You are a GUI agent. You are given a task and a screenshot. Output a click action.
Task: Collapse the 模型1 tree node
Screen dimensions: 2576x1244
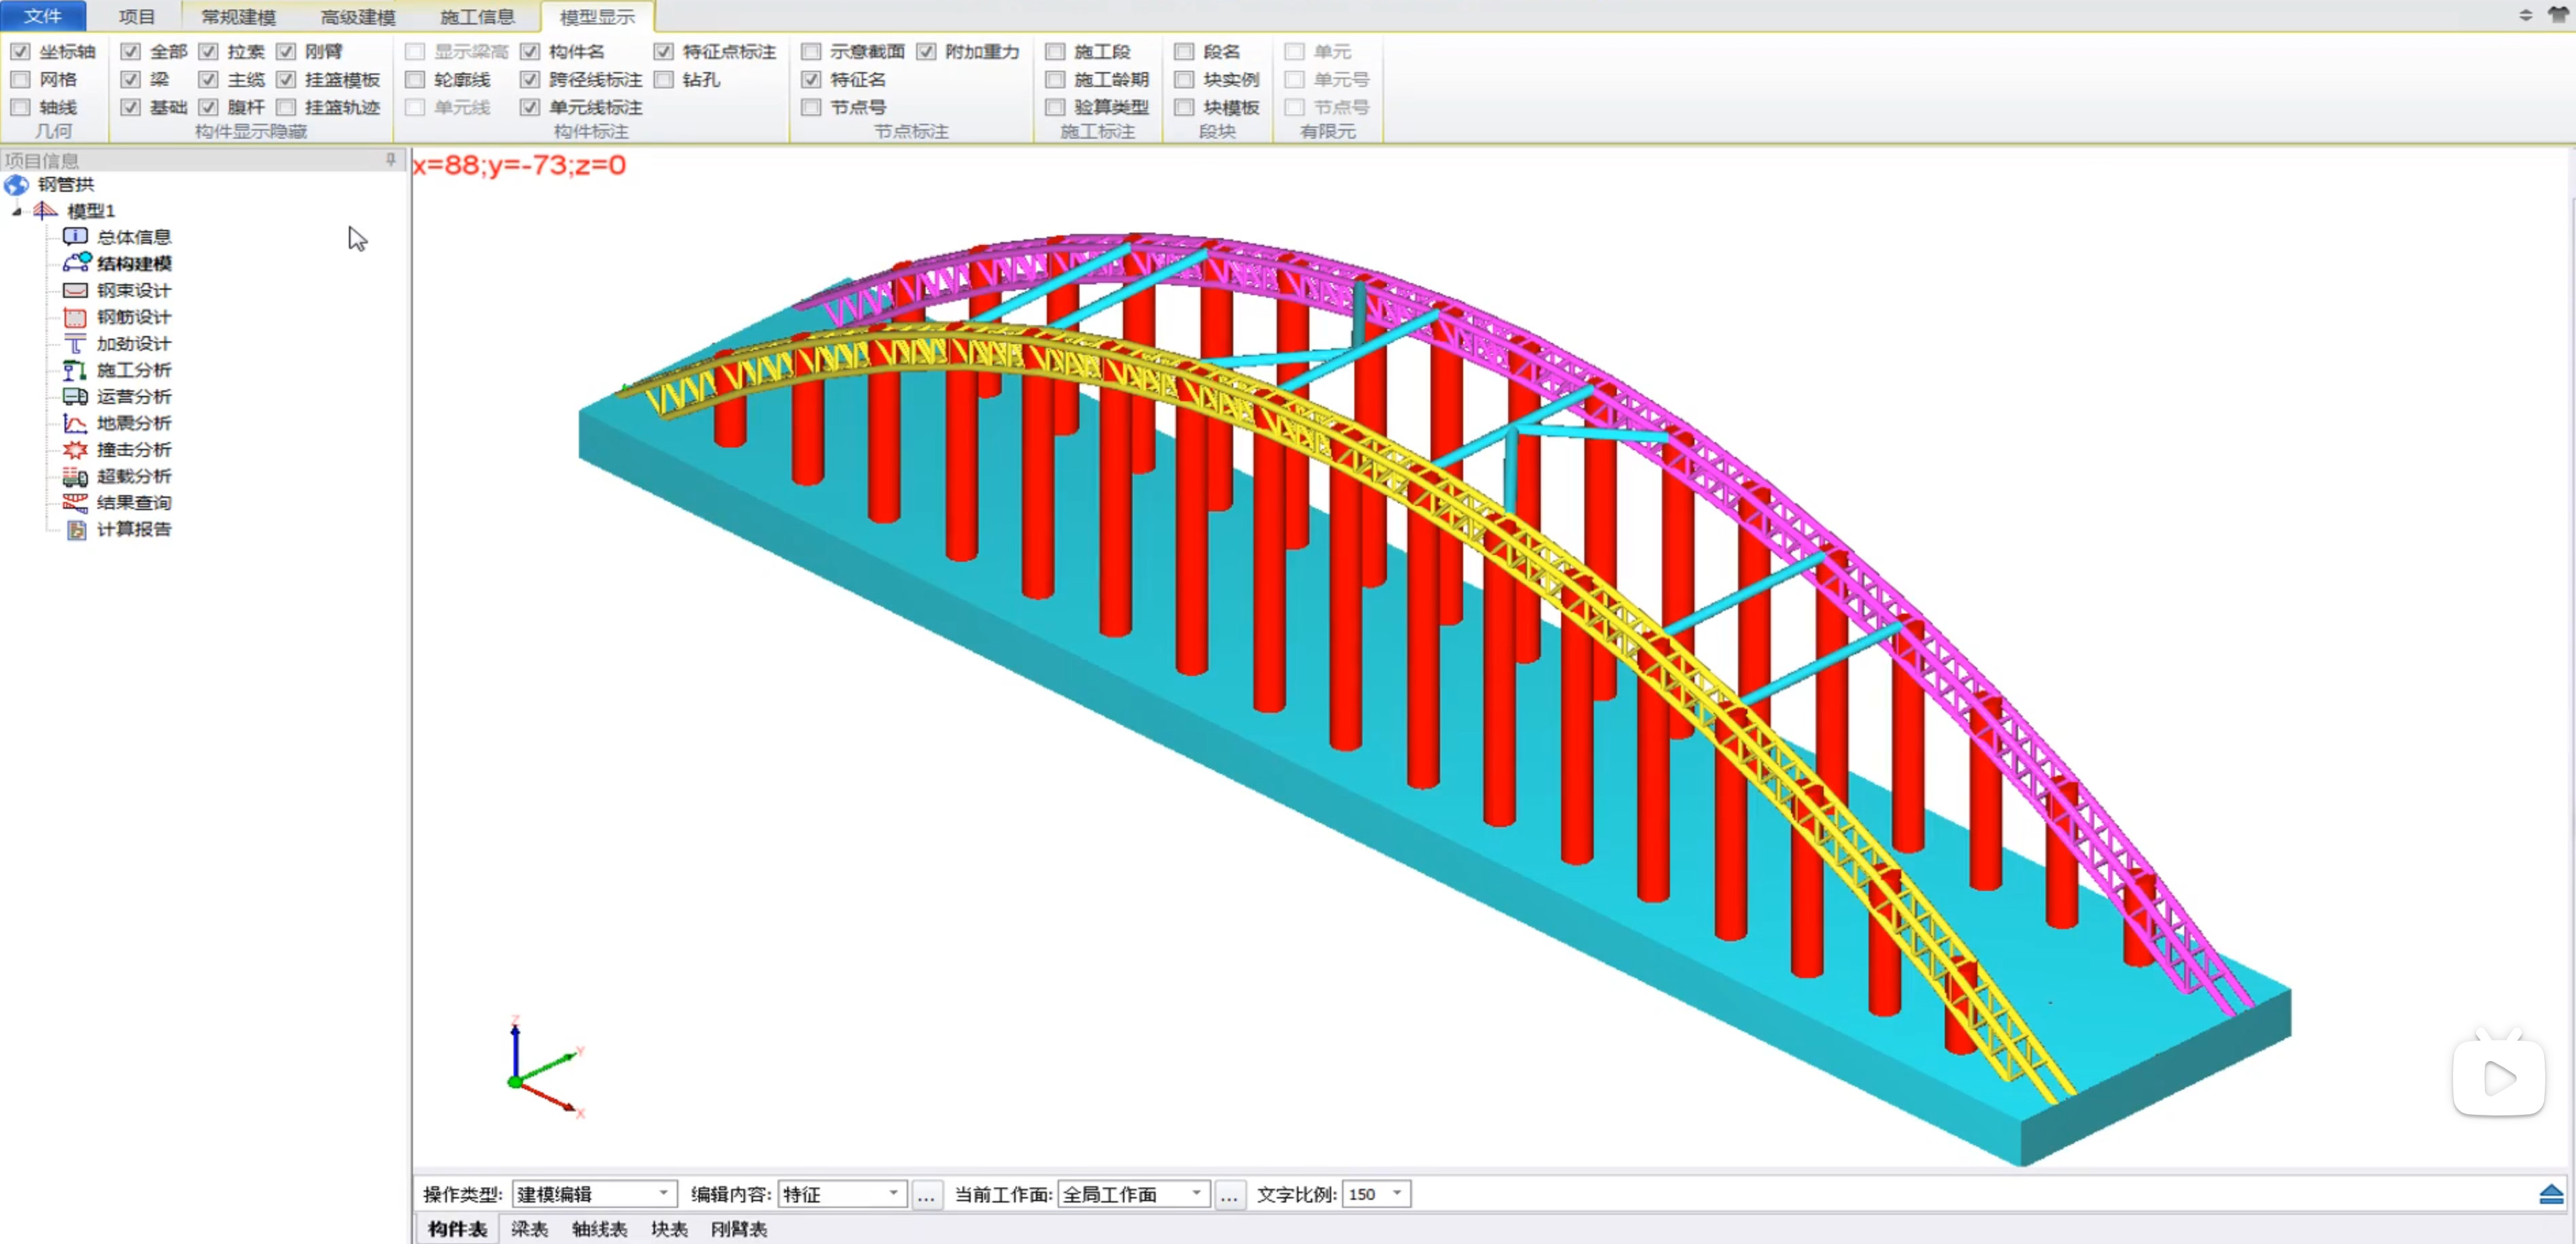[17, 211]
